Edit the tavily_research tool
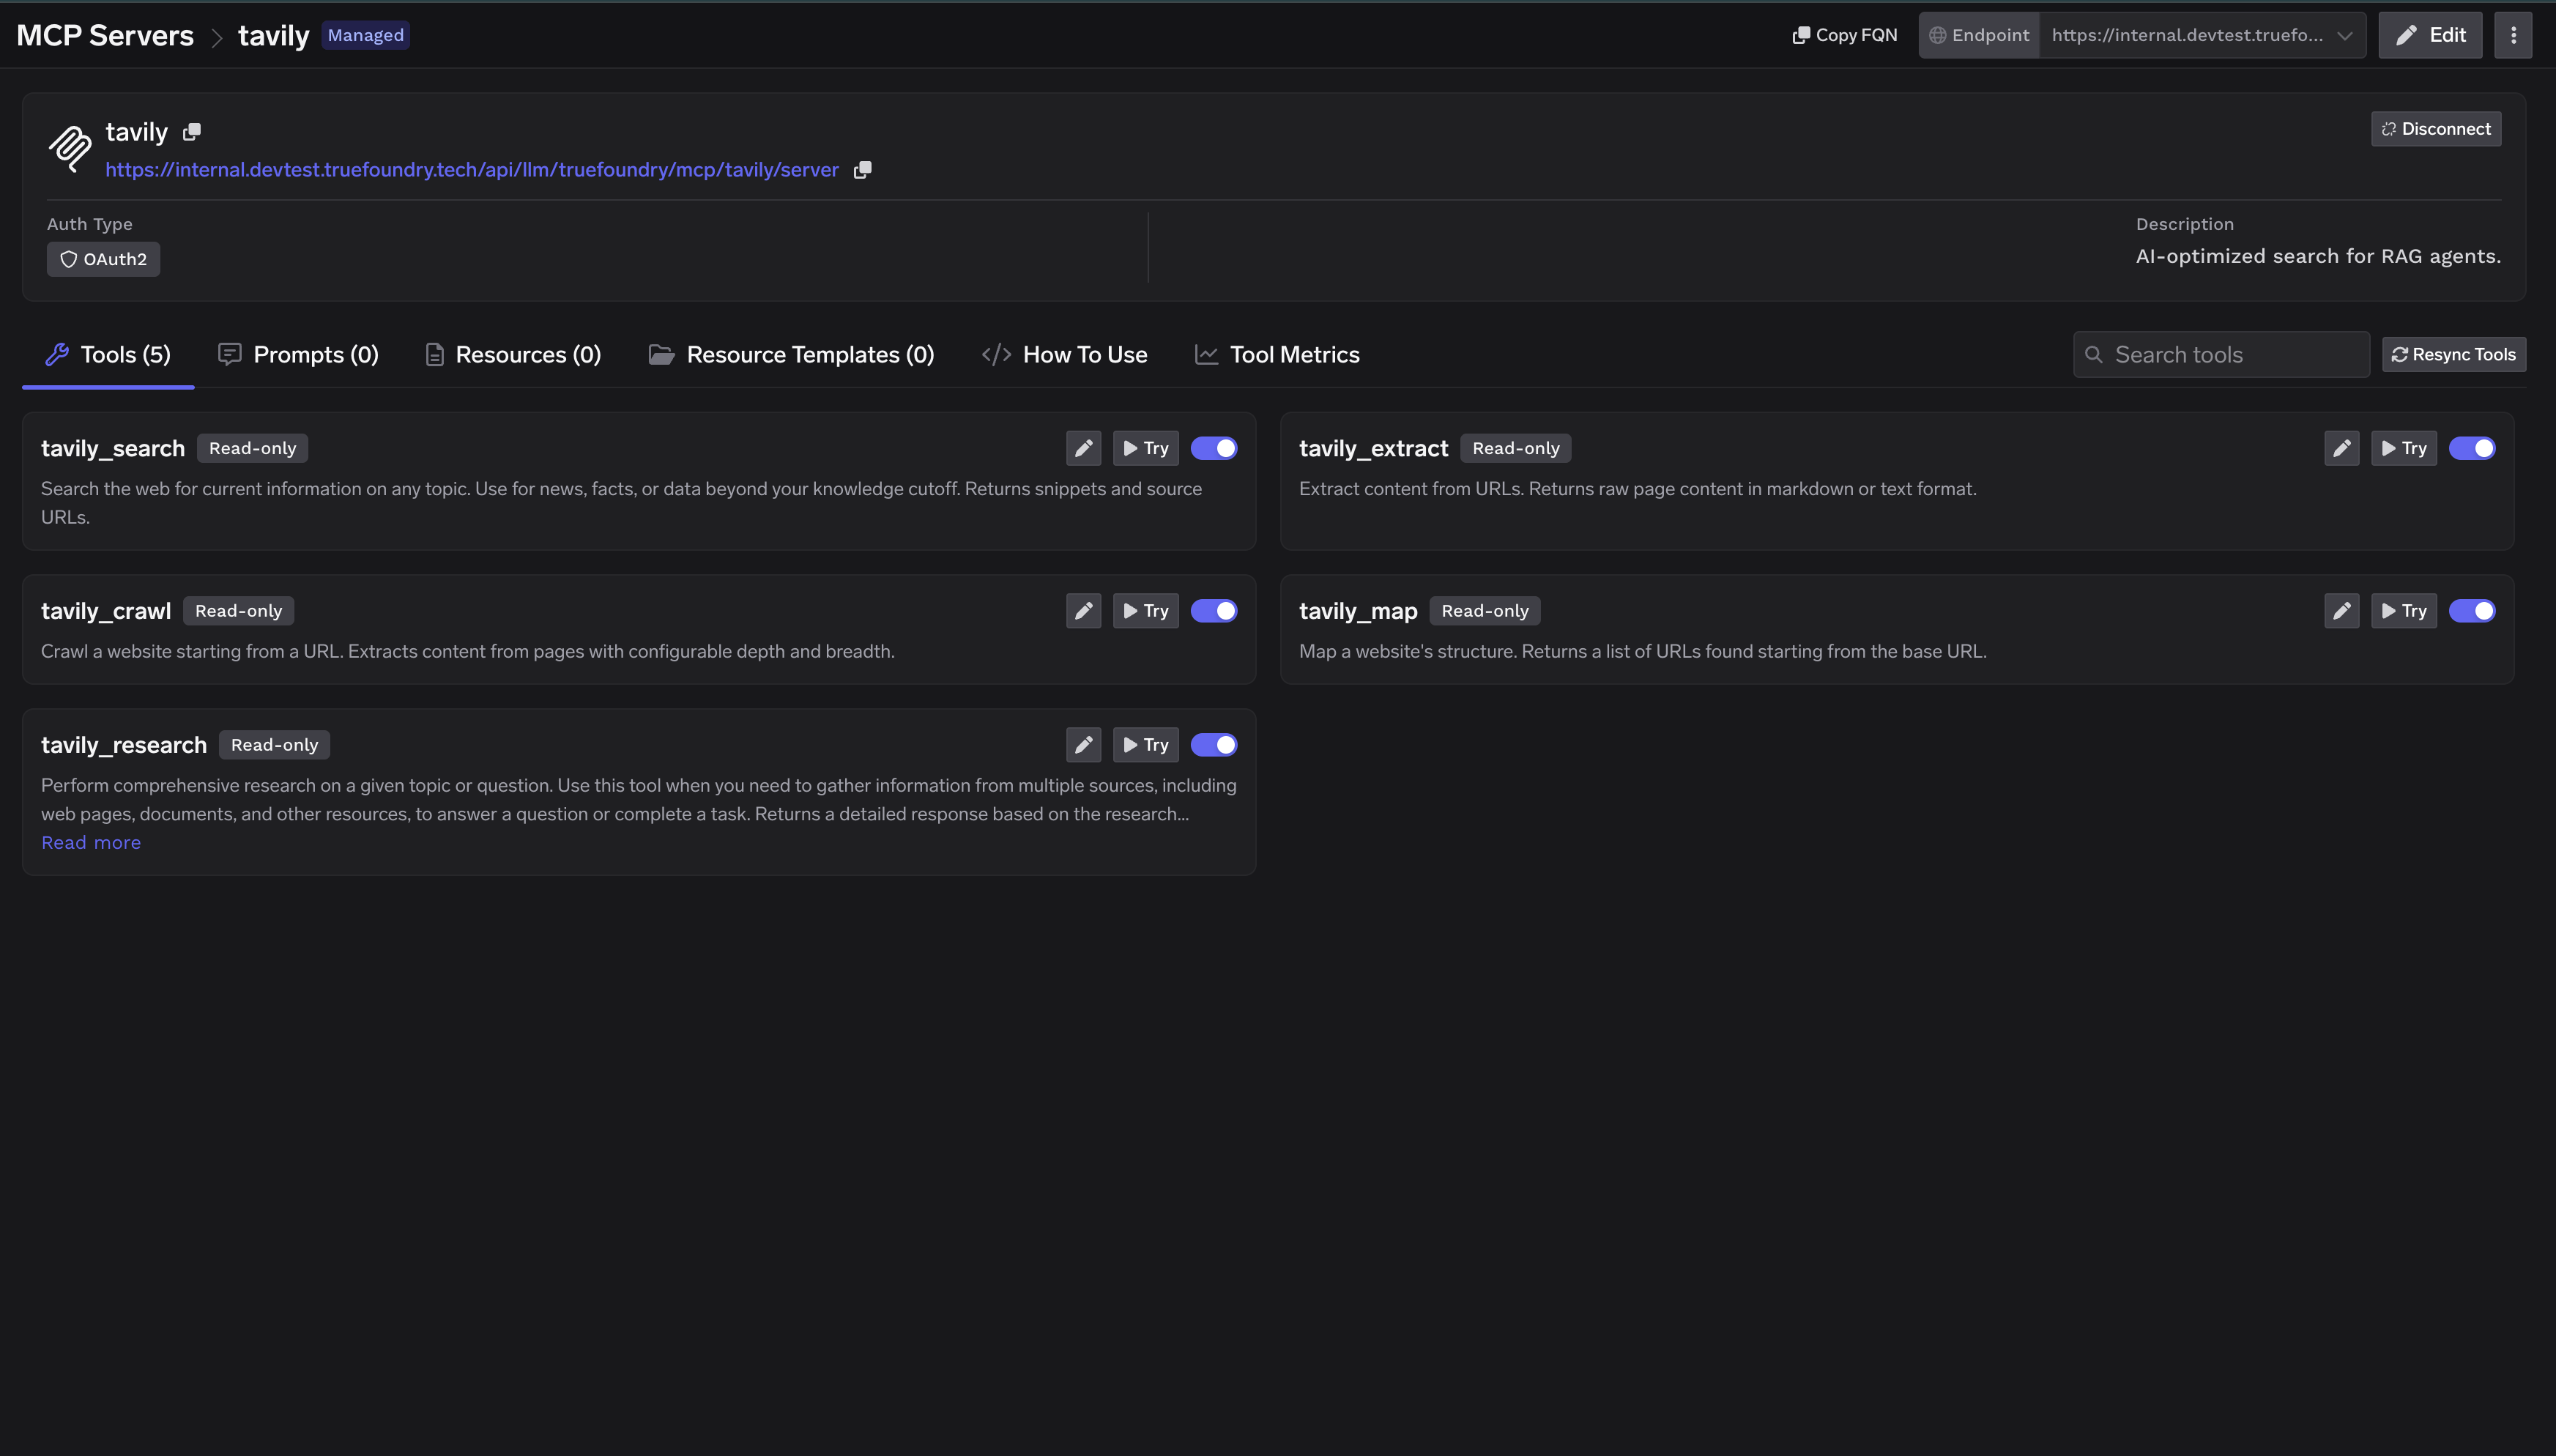Screen dimensions: 2556x1456 1083,745
